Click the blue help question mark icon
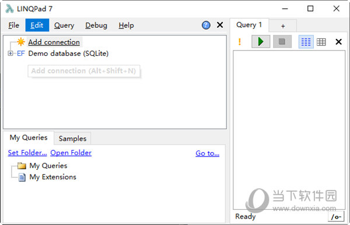The height and width of the screenshot is (225, 350). 206,25
